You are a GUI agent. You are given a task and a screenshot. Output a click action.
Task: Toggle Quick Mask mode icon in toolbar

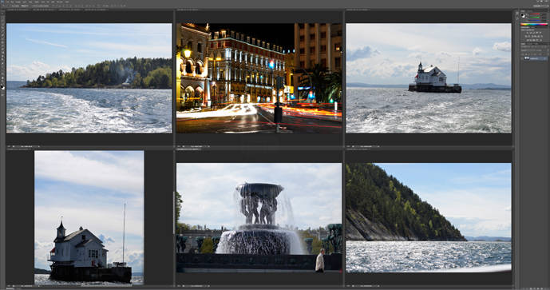(x=3, y=94)
